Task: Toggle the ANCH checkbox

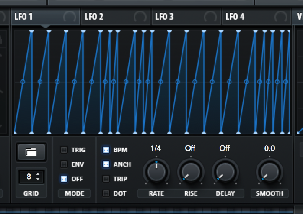Action: click(106, 164)
